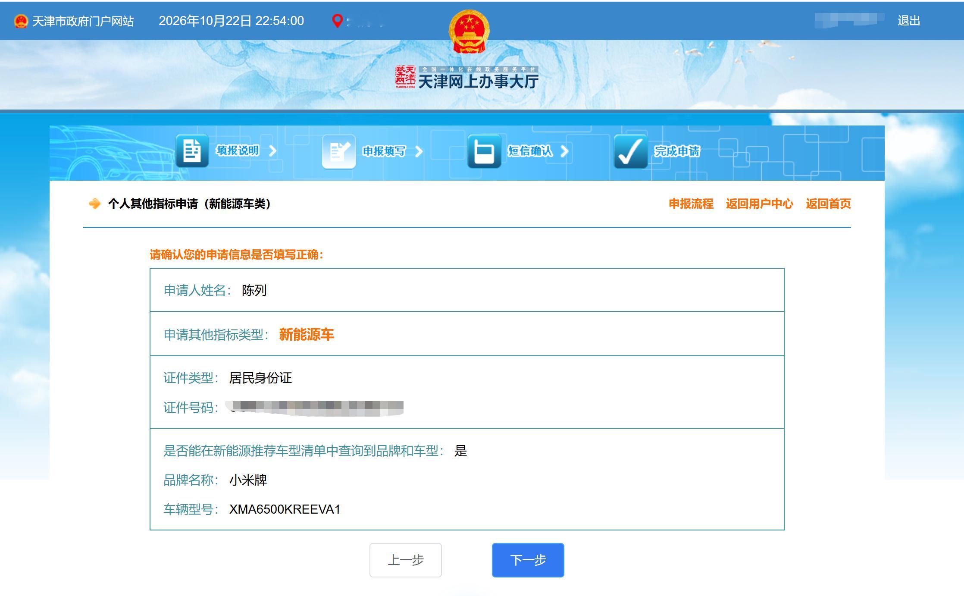Click the applicant name 陈列

(254, 290)
